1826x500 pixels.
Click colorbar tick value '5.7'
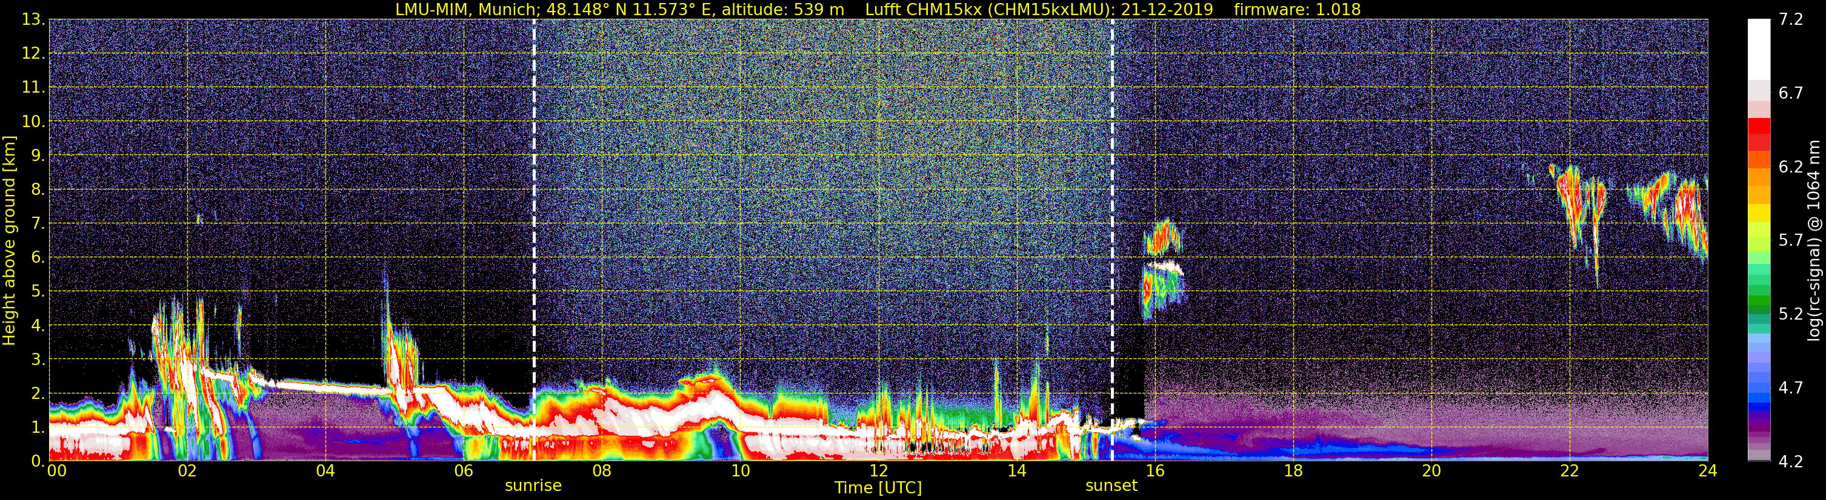click(1791, 241)
